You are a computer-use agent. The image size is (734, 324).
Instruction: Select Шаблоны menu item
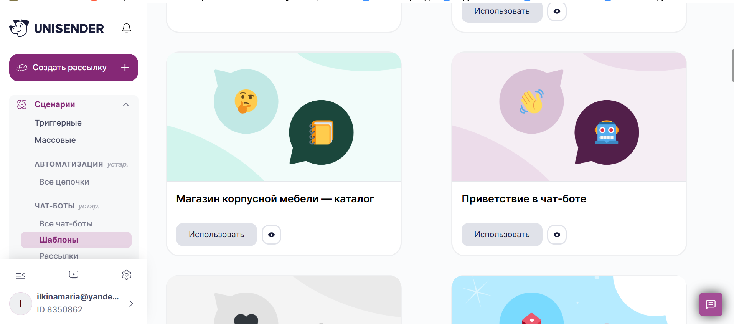(x=76, y=240)
